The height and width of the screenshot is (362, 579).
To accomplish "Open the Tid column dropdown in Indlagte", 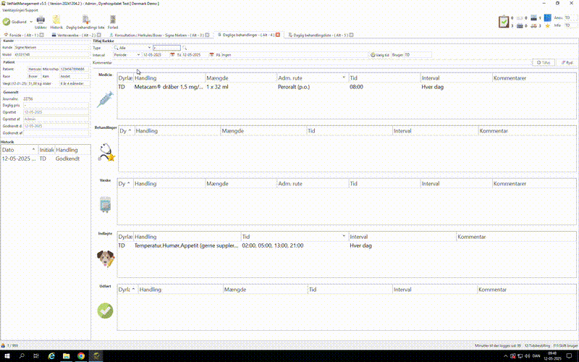I will click(344, 236).
